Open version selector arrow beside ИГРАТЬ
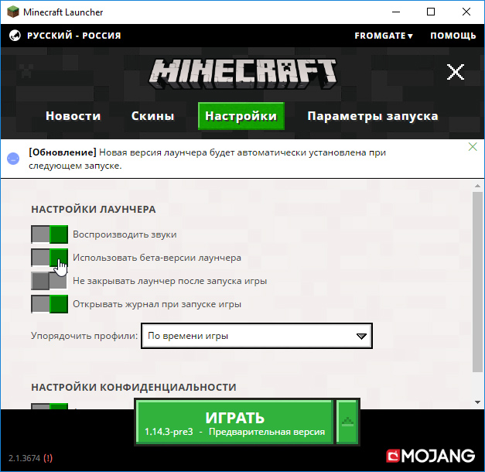485x472 pixels. 348,422
